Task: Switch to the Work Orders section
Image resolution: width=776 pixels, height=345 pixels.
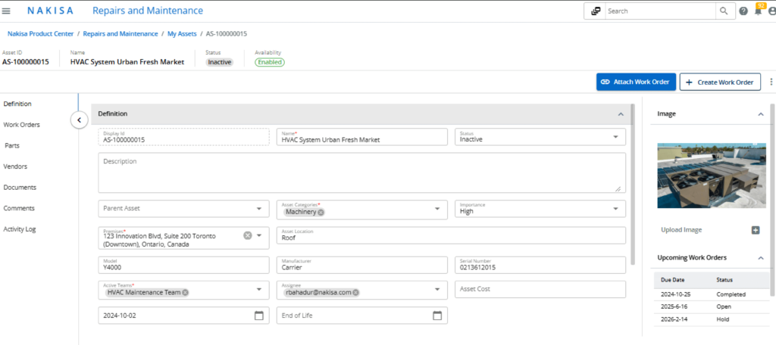Action: (x=21, y=125)
